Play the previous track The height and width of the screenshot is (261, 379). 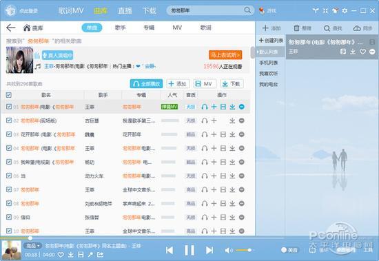170,250
